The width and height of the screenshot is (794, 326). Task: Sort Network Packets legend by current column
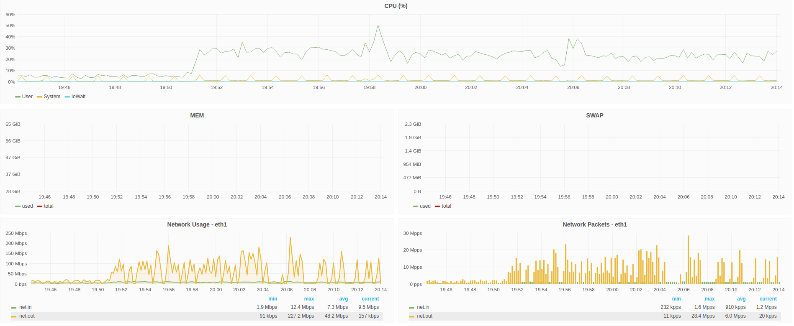point(768,299)
